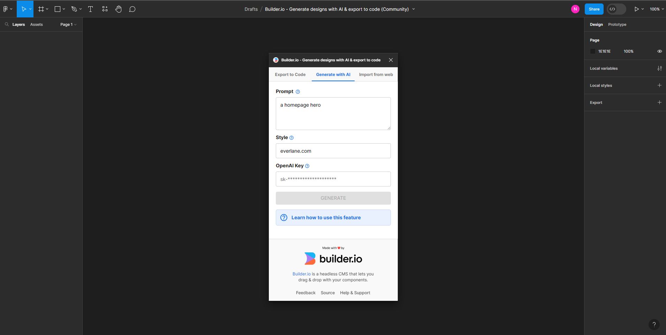
Task: Select the Pen tool
Action: (74, 9)
